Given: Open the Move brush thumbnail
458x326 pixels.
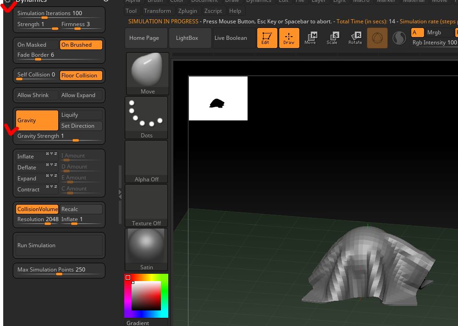Looking at the screenshot, I should (148, 73).
